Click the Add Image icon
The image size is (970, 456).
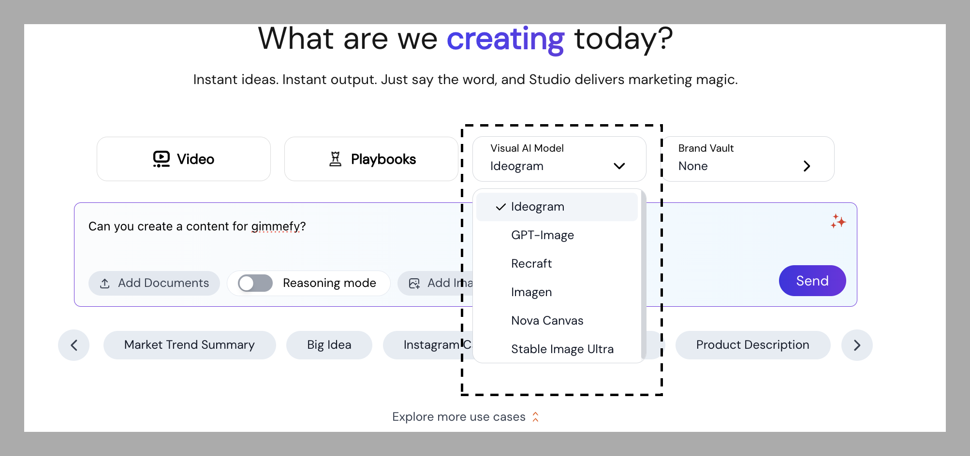click(414, 284)
